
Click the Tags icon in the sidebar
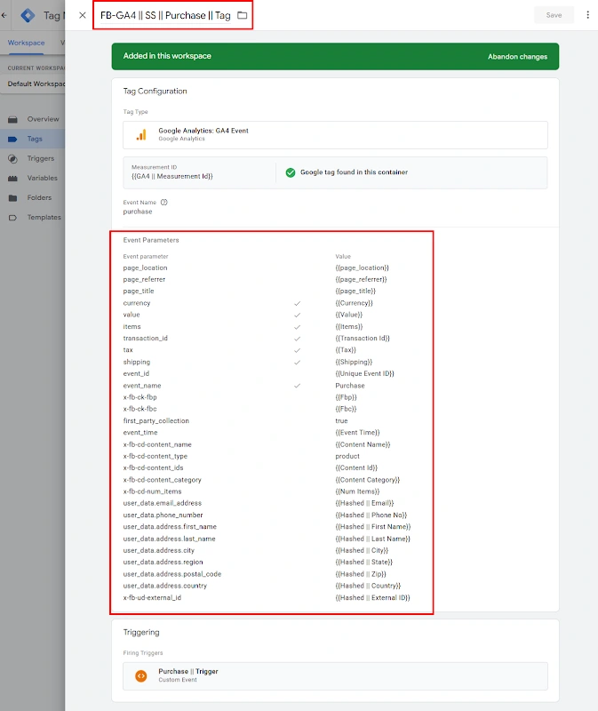tap(12, 140)
